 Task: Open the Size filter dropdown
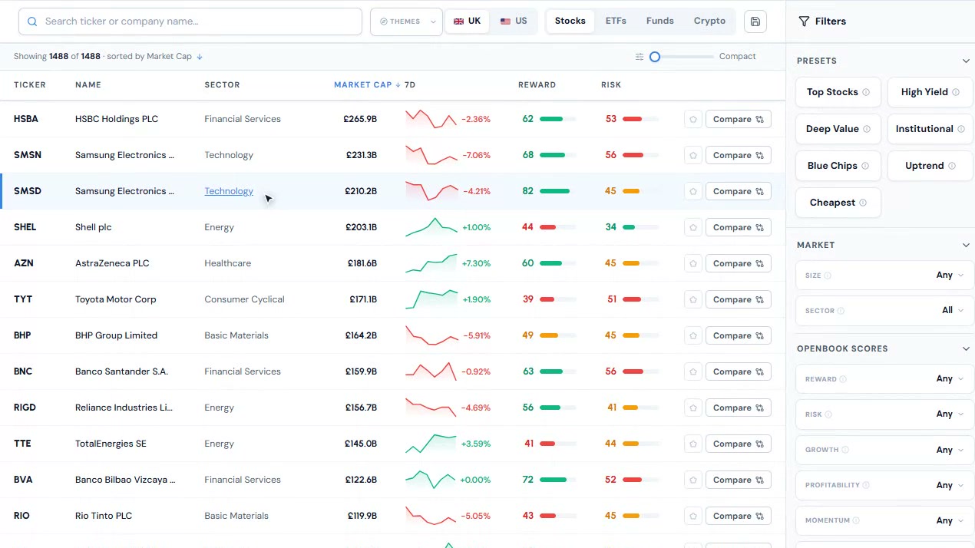(x=884, y=276)
